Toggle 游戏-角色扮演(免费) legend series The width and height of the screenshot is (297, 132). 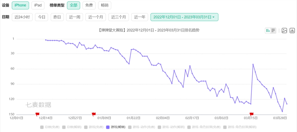click(x=204, y=127)
